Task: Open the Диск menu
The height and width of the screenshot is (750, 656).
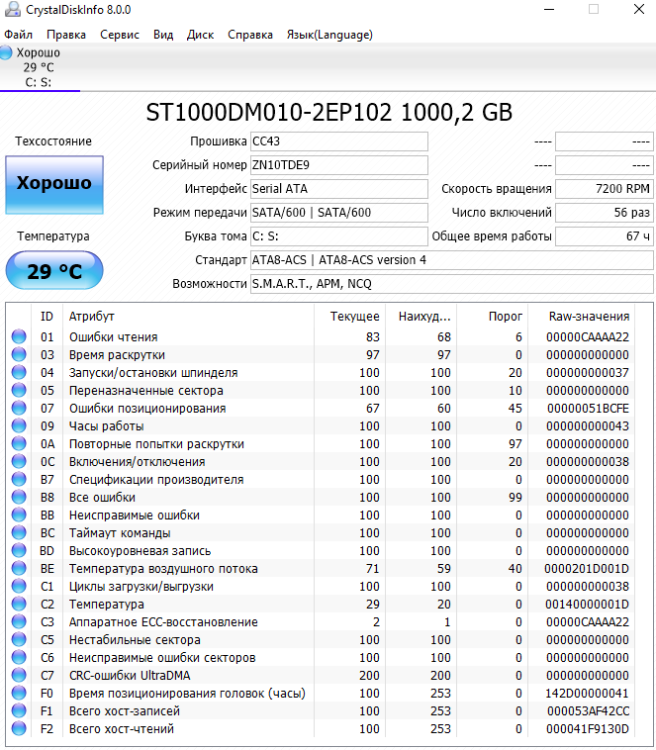Action: [x=200, y=35]
